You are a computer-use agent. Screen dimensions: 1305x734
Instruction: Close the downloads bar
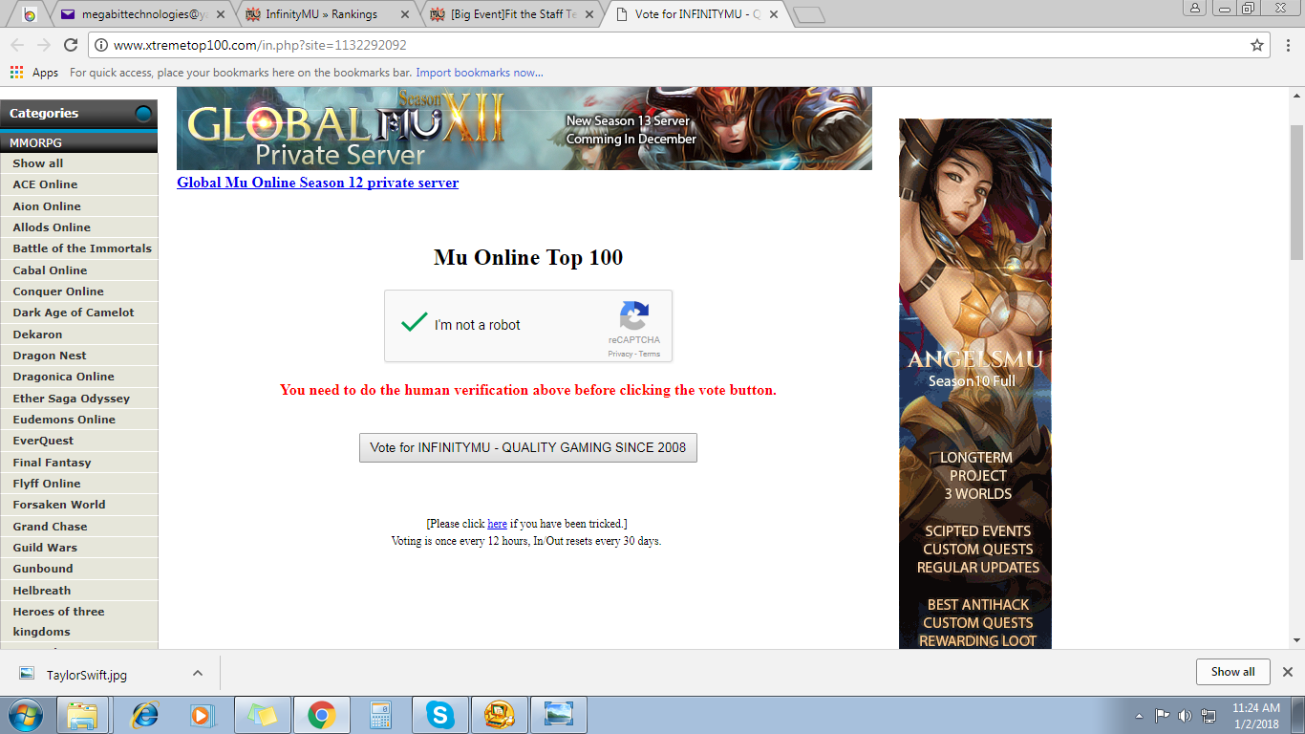[1287, 672]
